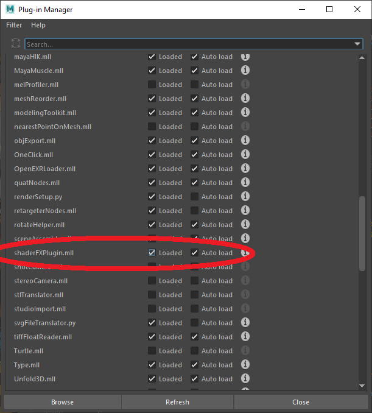Screen dimensions: 372x413
Task: Open info for meshReorder.mll plugin
Action: click(x=245, y=99)
